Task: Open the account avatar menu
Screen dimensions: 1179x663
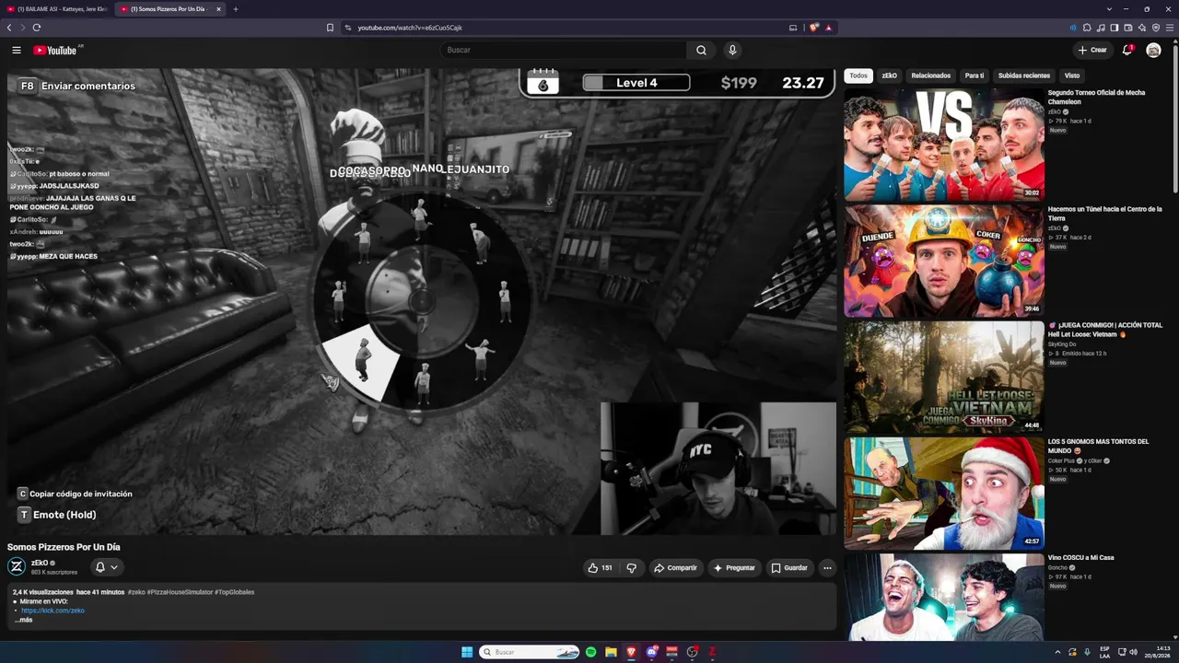Action: pyautogui.click(x=1153, y=50)
